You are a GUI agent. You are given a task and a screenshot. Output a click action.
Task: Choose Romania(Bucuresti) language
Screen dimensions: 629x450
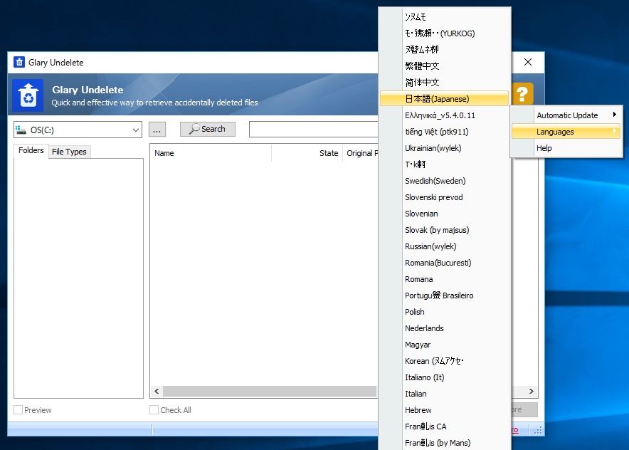click(x=445, y=263)
